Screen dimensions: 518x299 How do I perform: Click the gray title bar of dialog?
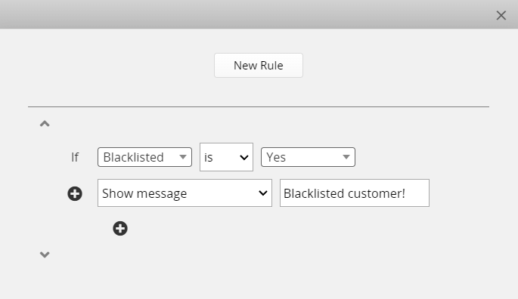248,14
